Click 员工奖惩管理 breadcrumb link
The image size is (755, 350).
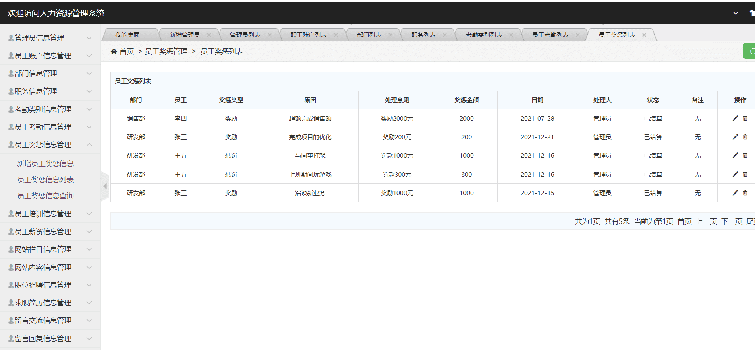[x=166, y=51]
